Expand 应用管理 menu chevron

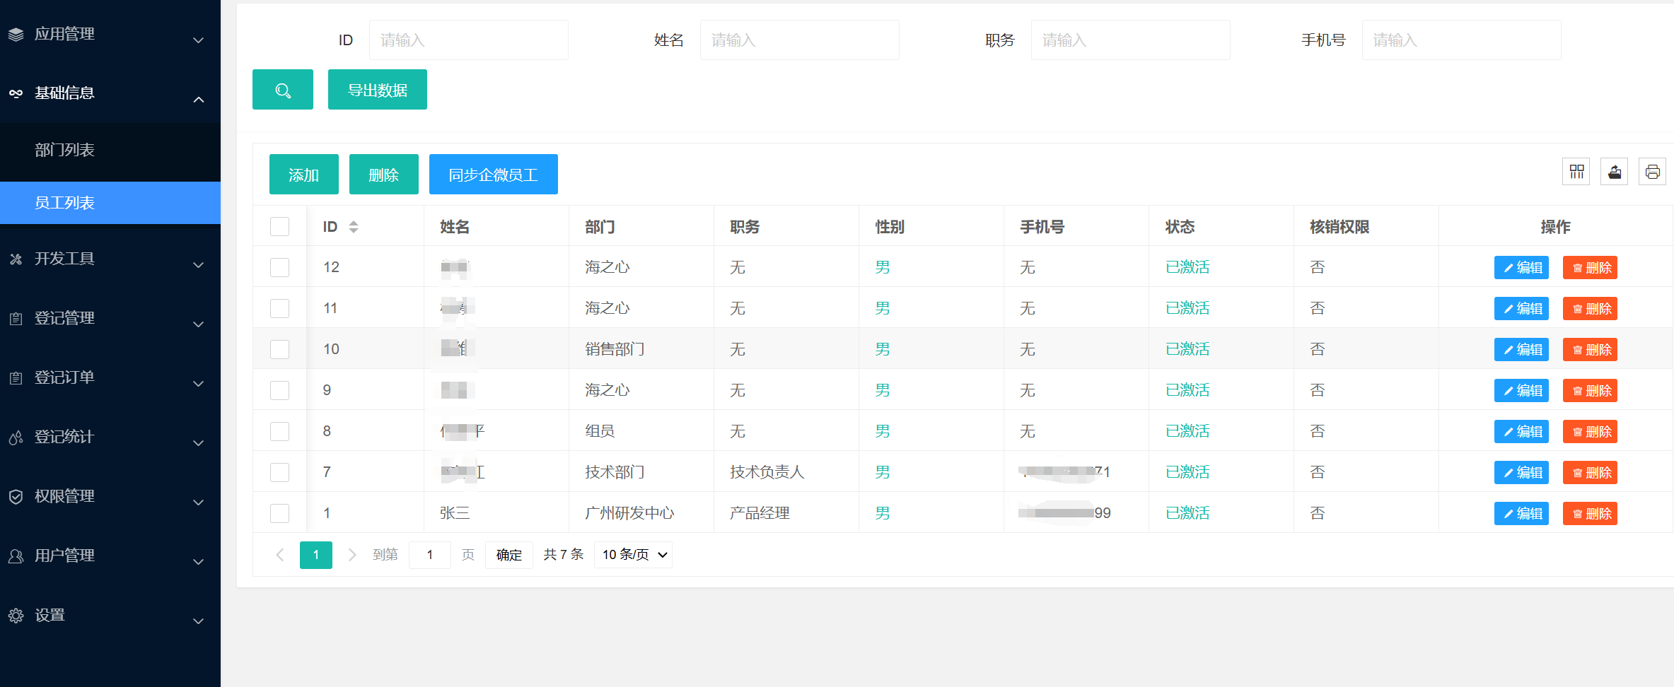[199, 40]
